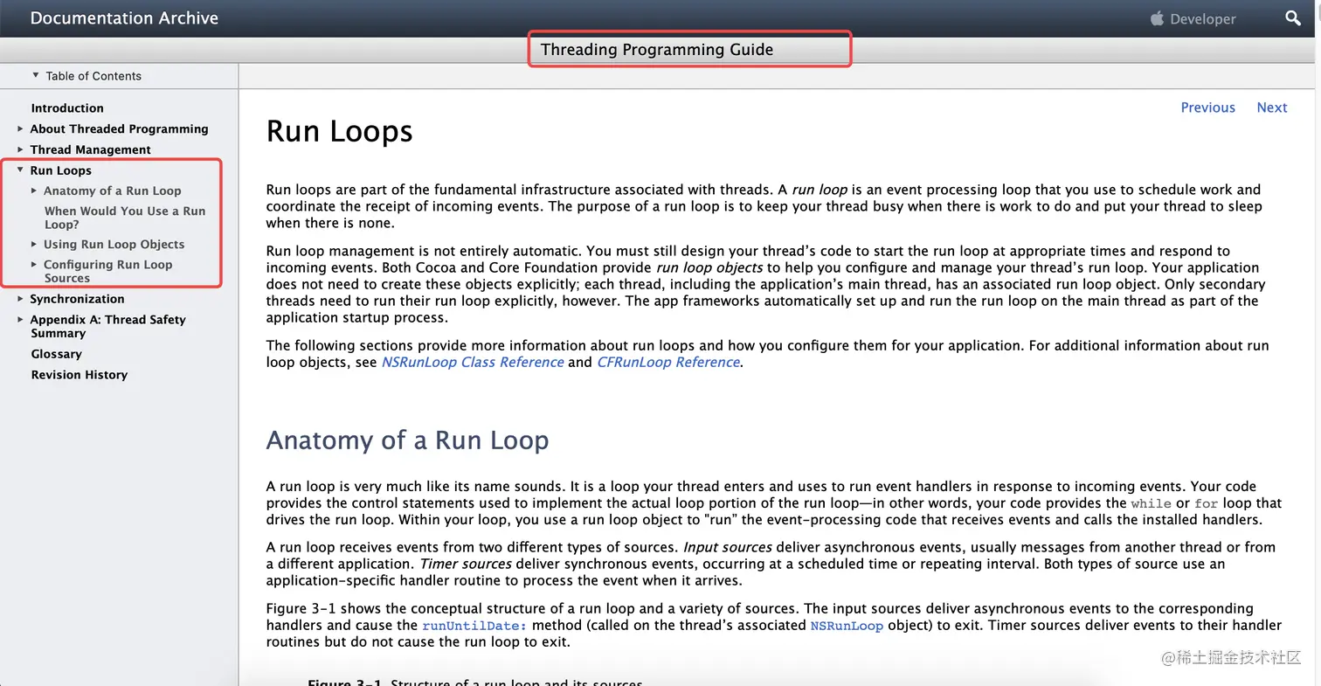Screen dimensions: 1321x686
Task: Open Thread Management chapter
Action: (x=90, y=149)
